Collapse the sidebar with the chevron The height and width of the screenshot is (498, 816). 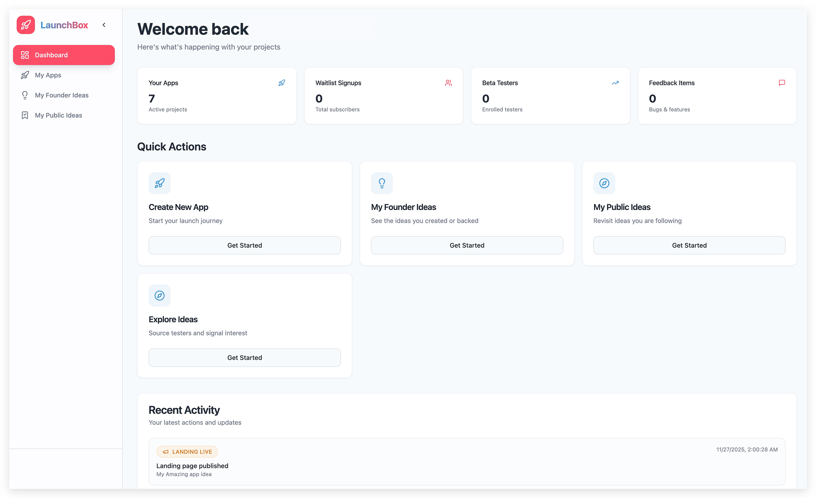click(x=104, y=25)
